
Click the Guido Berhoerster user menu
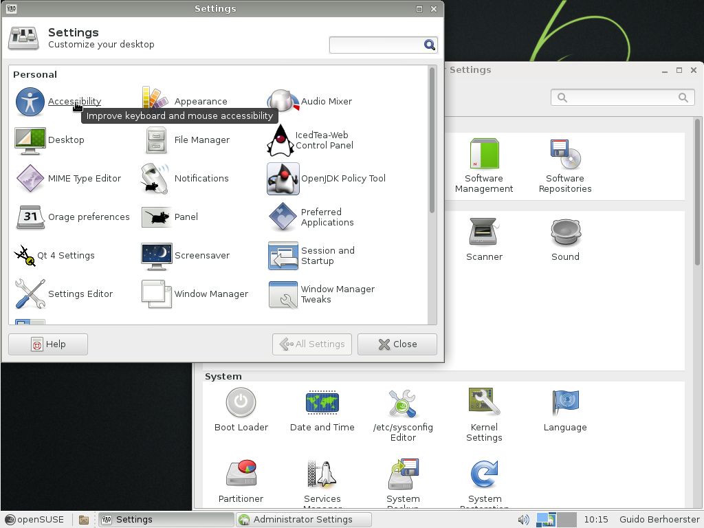(659, 520)
